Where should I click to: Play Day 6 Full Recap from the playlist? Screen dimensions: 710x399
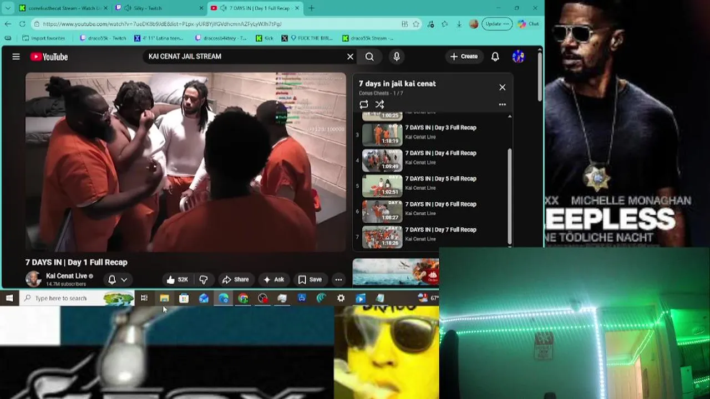tap(433, 210)
